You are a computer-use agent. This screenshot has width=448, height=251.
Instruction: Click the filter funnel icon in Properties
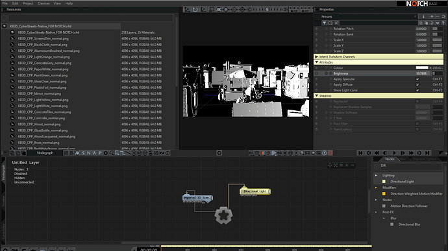324,23
